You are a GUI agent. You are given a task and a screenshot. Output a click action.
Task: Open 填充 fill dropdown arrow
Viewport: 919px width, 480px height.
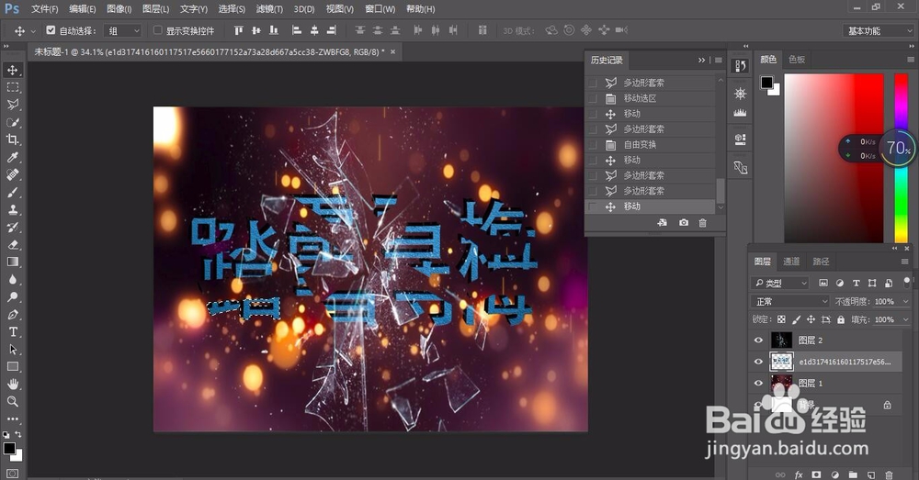point(905,319)
